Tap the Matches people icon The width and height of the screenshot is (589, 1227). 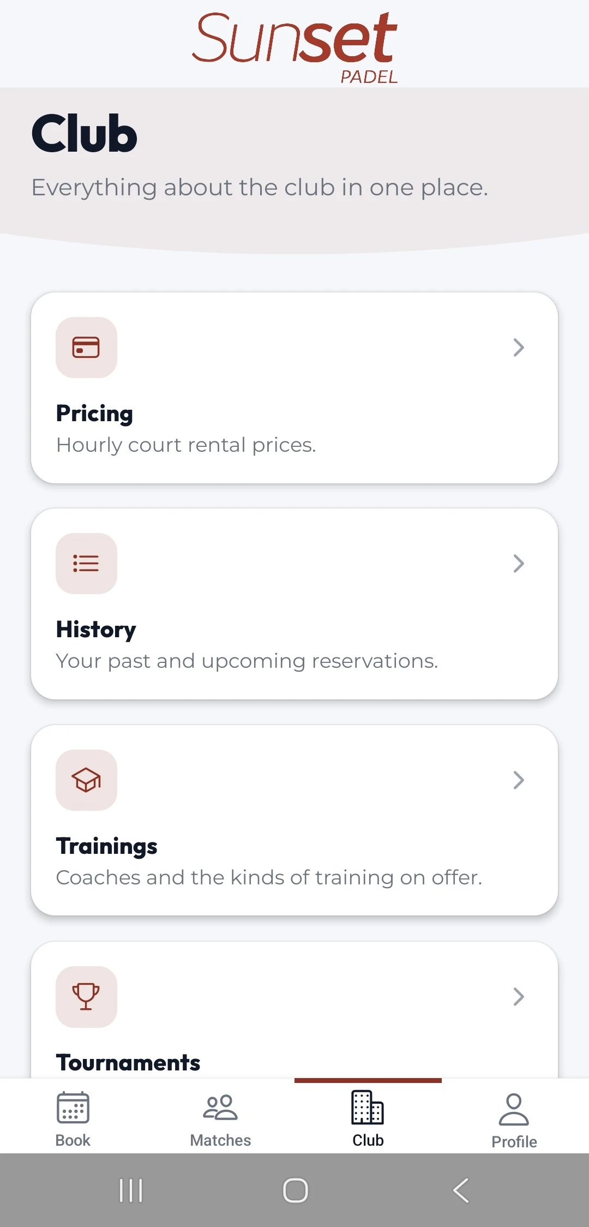220,1108
